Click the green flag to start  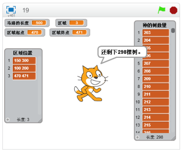coord(161,10)
